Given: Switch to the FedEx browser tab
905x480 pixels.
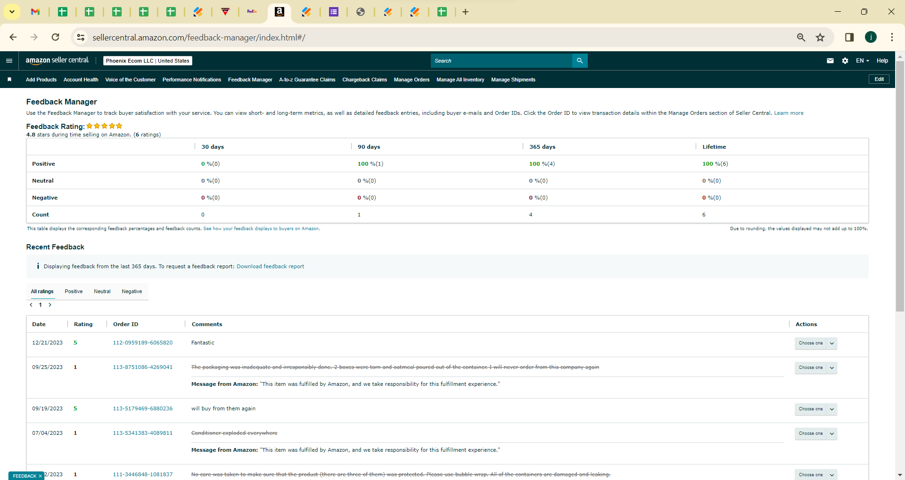Looking at the screenshot, I should pos(252,12).
